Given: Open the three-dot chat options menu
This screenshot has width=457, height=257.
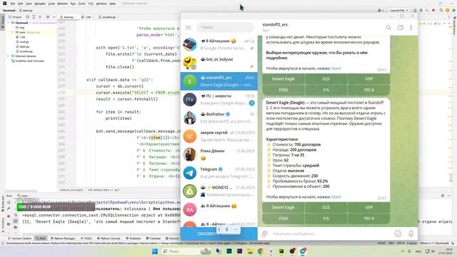Looking at the screenshot, I should (411, 27).
